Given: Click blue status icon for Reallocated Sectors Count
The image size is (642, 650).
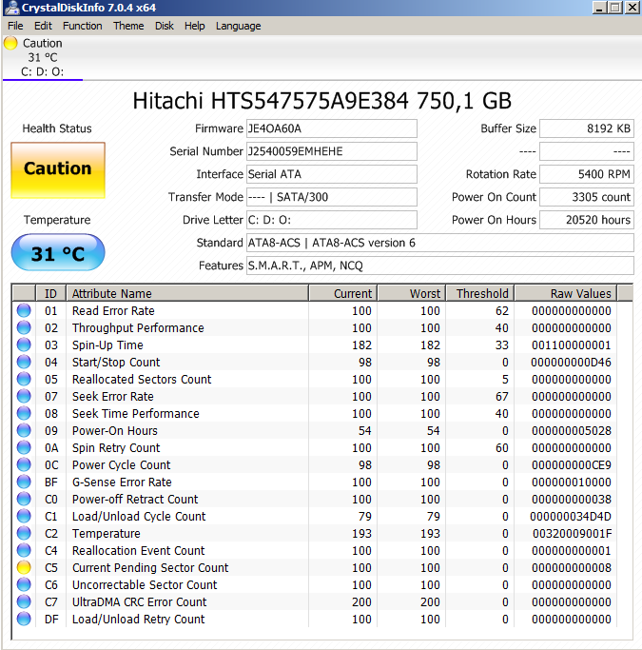Looking at the screenshot, I should [24, 379].
